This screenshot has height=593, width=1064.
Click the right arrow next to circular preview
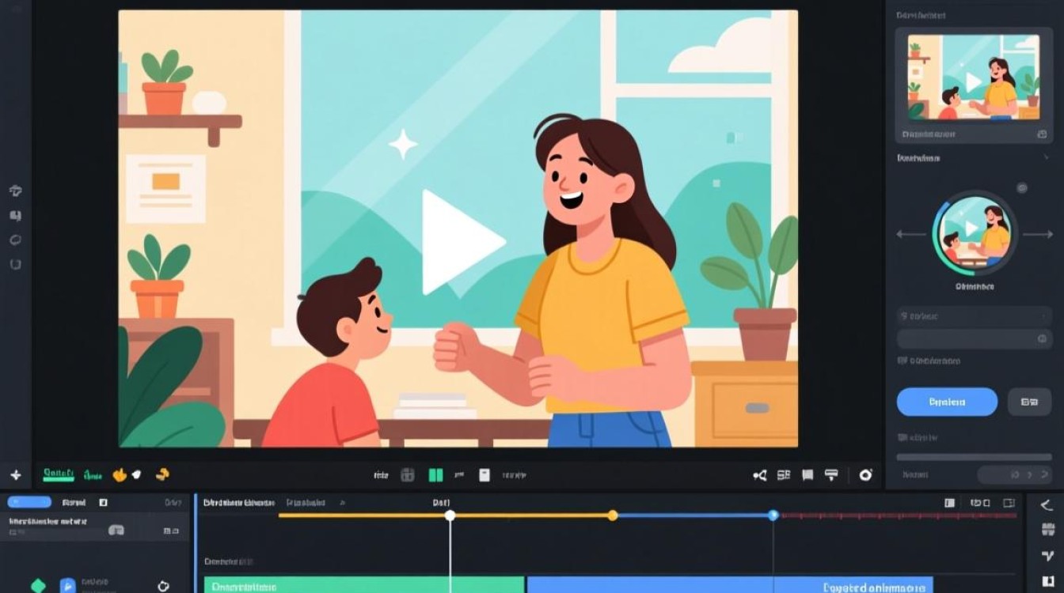tap(1038, 234)
